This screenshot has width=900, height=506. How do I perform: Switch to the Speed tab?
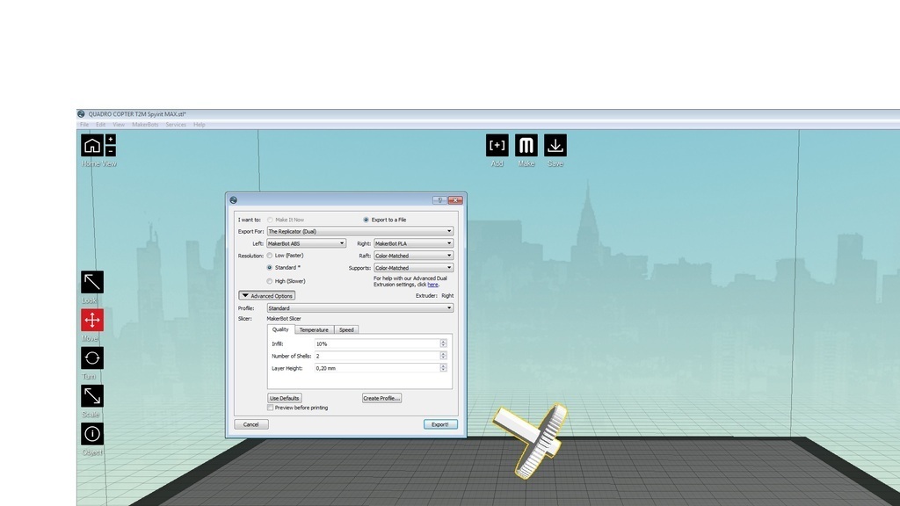pos(346,330)
